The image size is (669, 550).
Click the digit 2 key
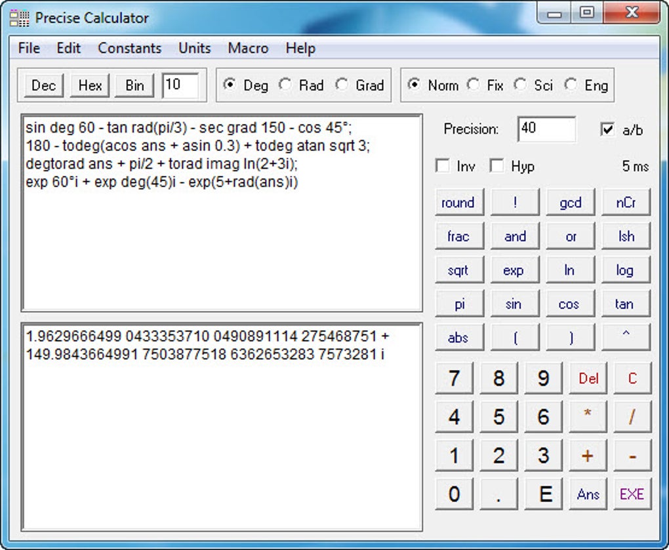tap(498, 455)
